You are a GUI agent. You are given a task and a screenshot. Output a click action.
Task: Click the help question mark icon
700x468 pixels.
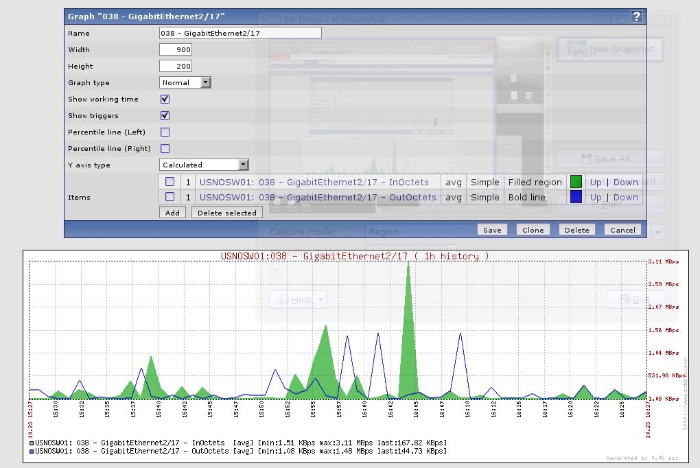point(637,16)
